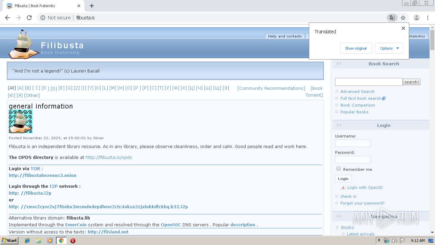The image size is (435, 245).
Task: Open the Book Torrent link
Action: (x=315, y=92)
